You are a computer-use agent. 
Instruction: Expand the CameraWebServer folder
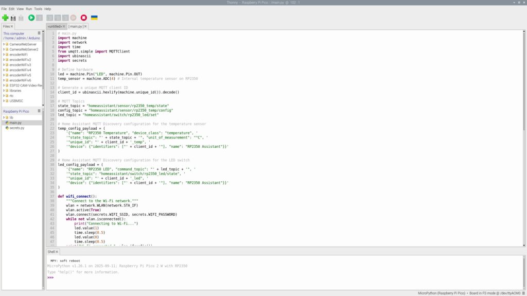4,44
